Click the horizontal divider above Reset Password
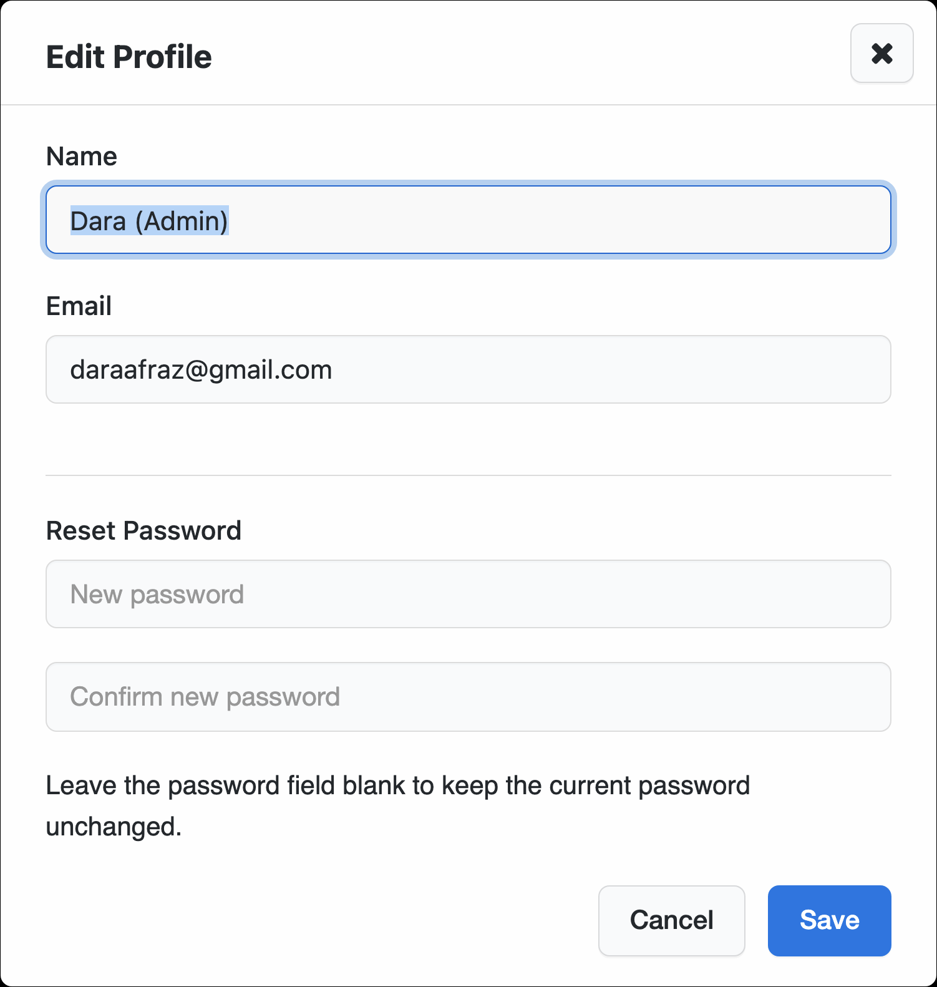937x987 pixels. coord(468,475)
